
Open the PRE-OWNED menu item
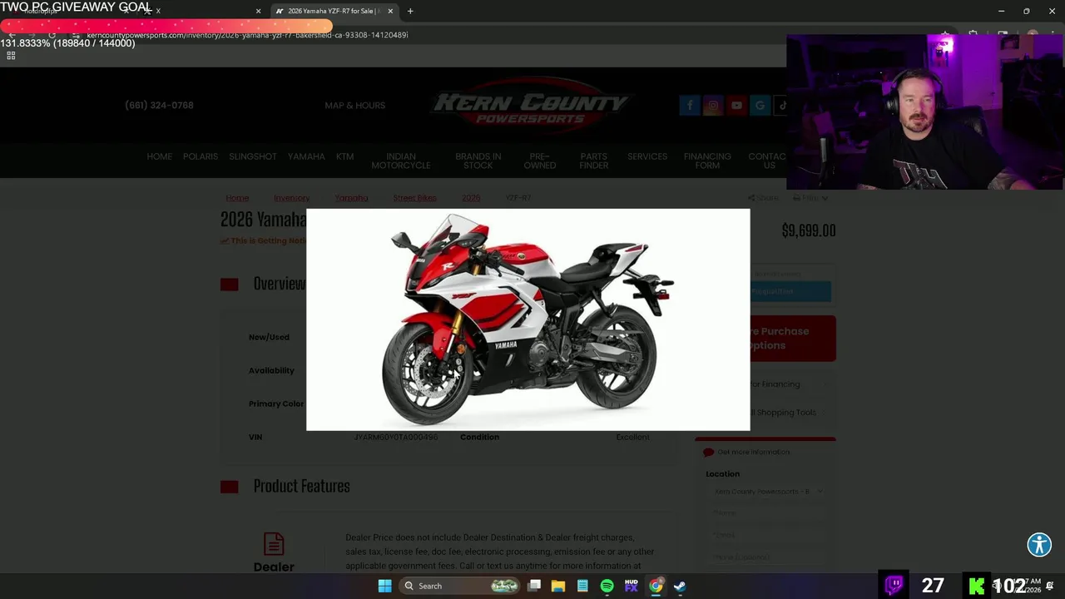tap(539, 161)
